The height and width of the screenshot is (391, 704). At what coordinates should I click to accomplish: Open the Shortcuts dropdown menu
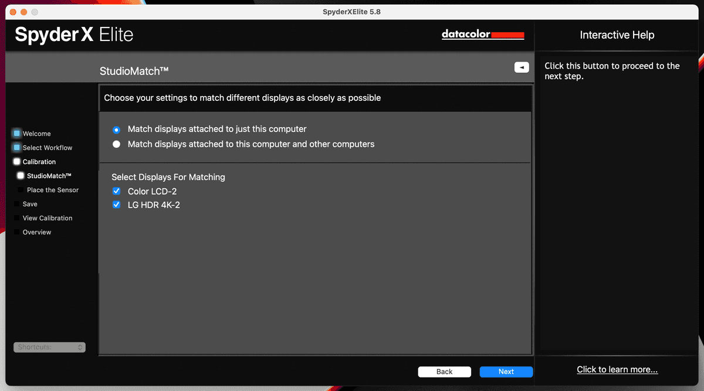(x=49, y=347)
